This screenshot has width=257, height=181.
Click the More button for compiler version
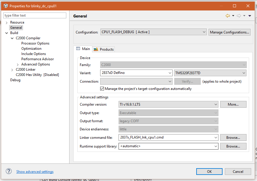233,104
